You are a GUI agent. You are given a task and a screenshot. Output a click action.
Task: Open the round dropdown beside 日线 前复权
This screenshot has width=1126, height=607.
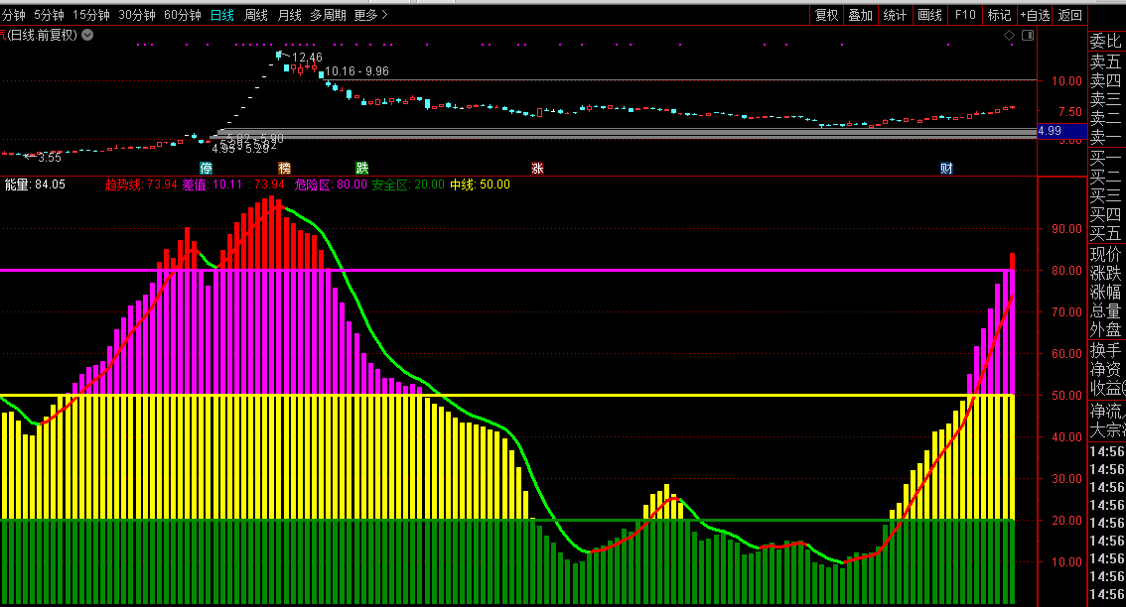click(x=87, y=35)
